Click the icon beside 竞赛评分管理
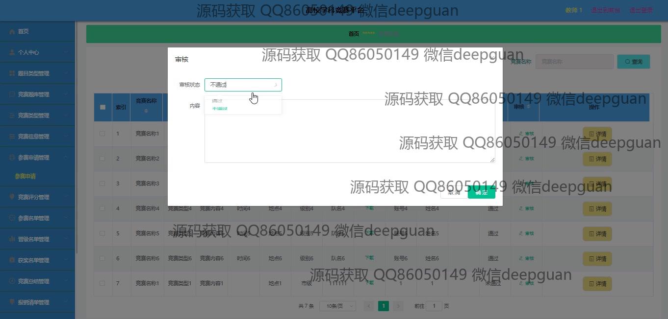Viewport: 668px width, 319px height. (12, 197)
